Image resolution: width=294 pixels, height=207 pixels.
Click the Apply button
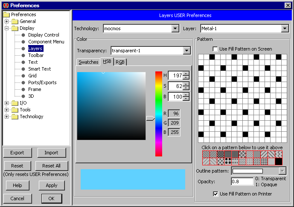click(x=52, y=185)
